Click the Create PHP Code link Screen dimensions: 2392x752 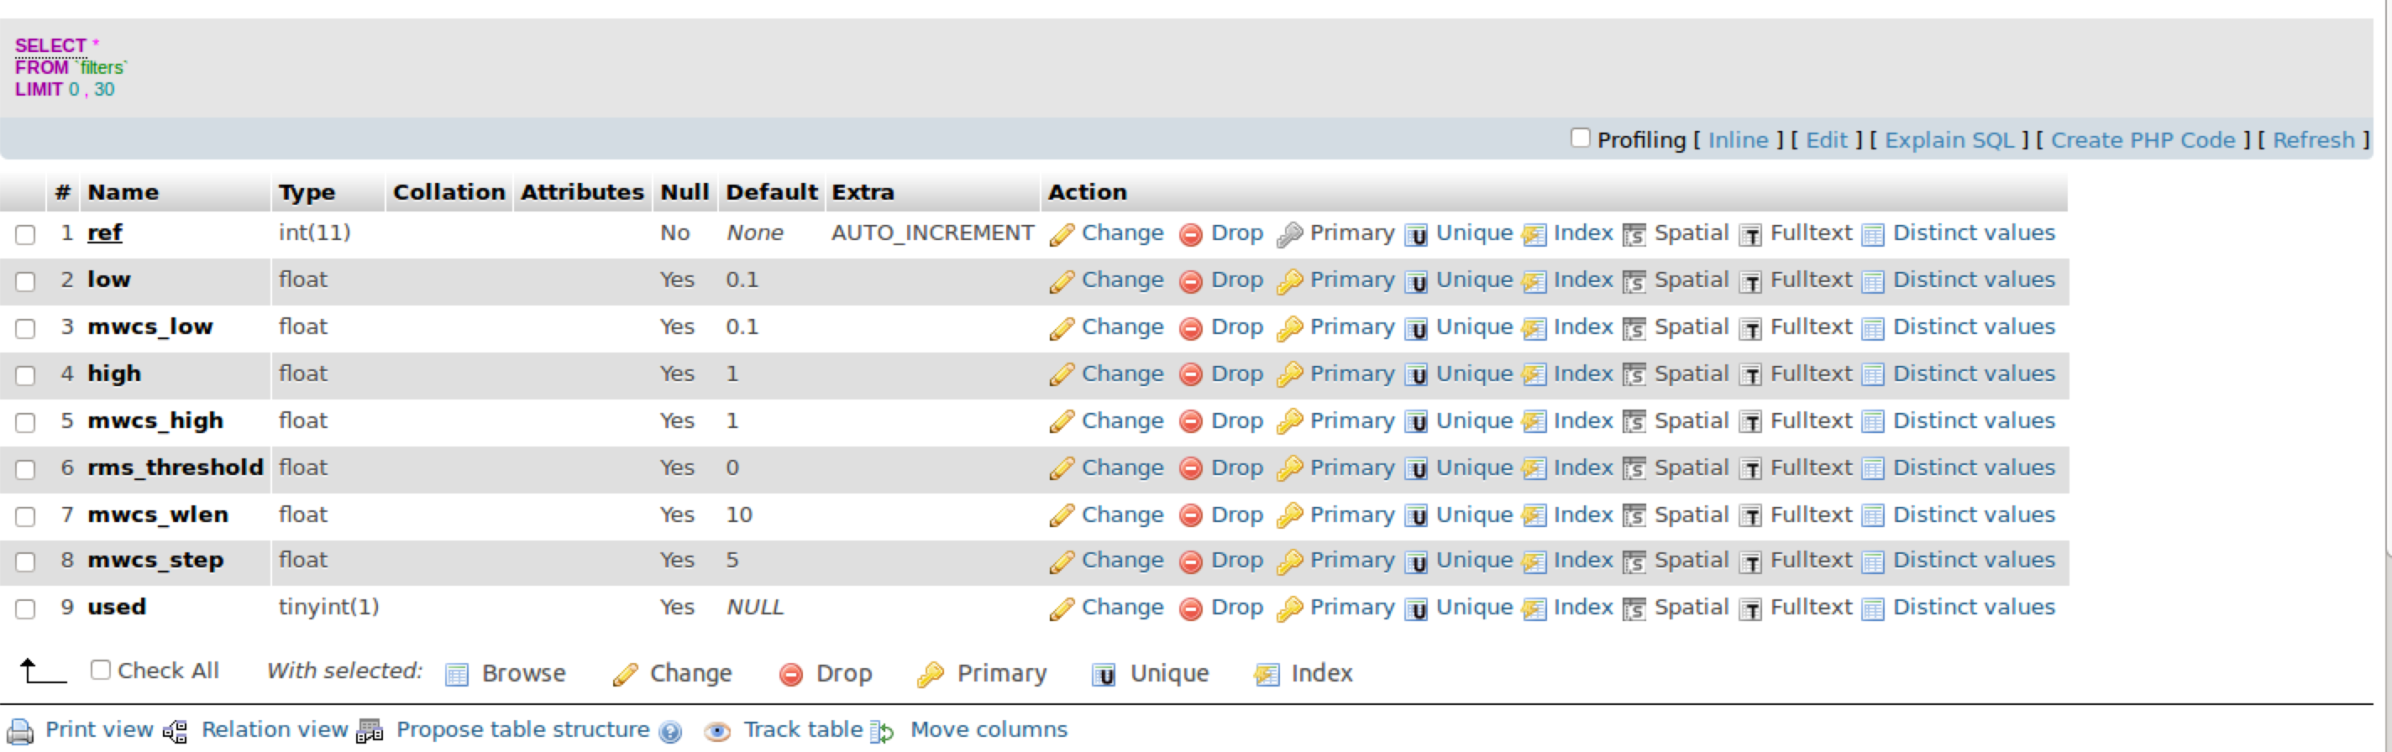coord(2143,140)
